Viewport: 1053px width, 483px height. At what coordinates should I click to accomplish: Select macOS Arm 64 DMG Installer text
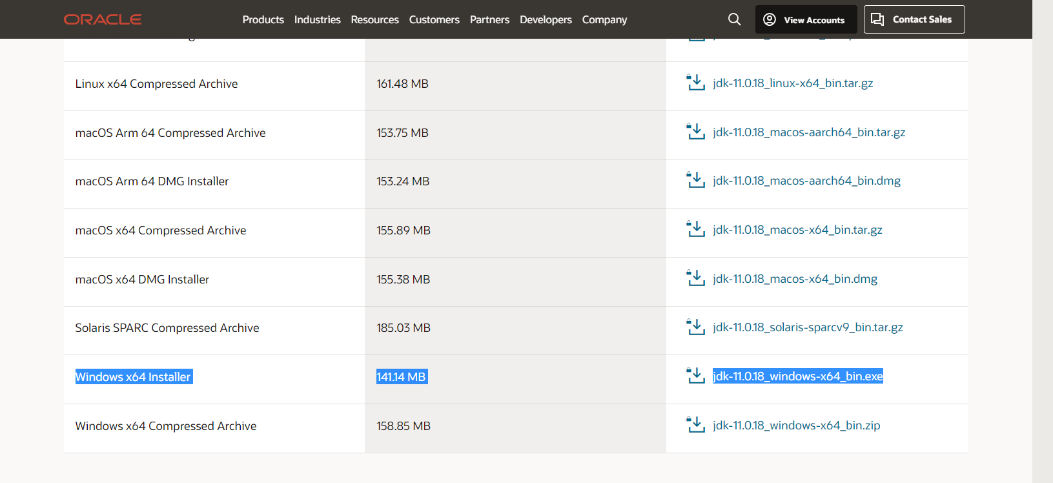152,181
